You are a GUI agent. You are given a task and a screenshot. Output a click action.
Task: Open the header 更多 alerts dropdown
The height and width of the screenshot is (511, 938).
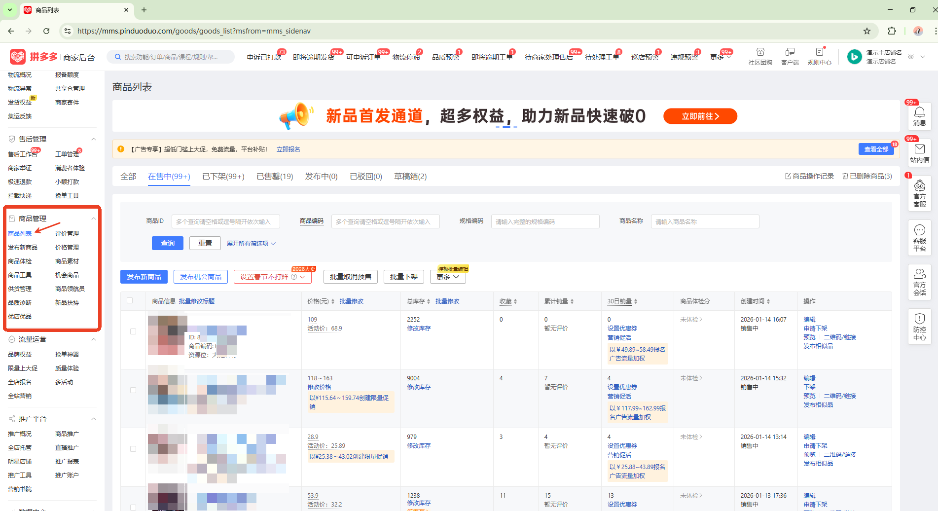pyautogui.click(x=720, y=57)
